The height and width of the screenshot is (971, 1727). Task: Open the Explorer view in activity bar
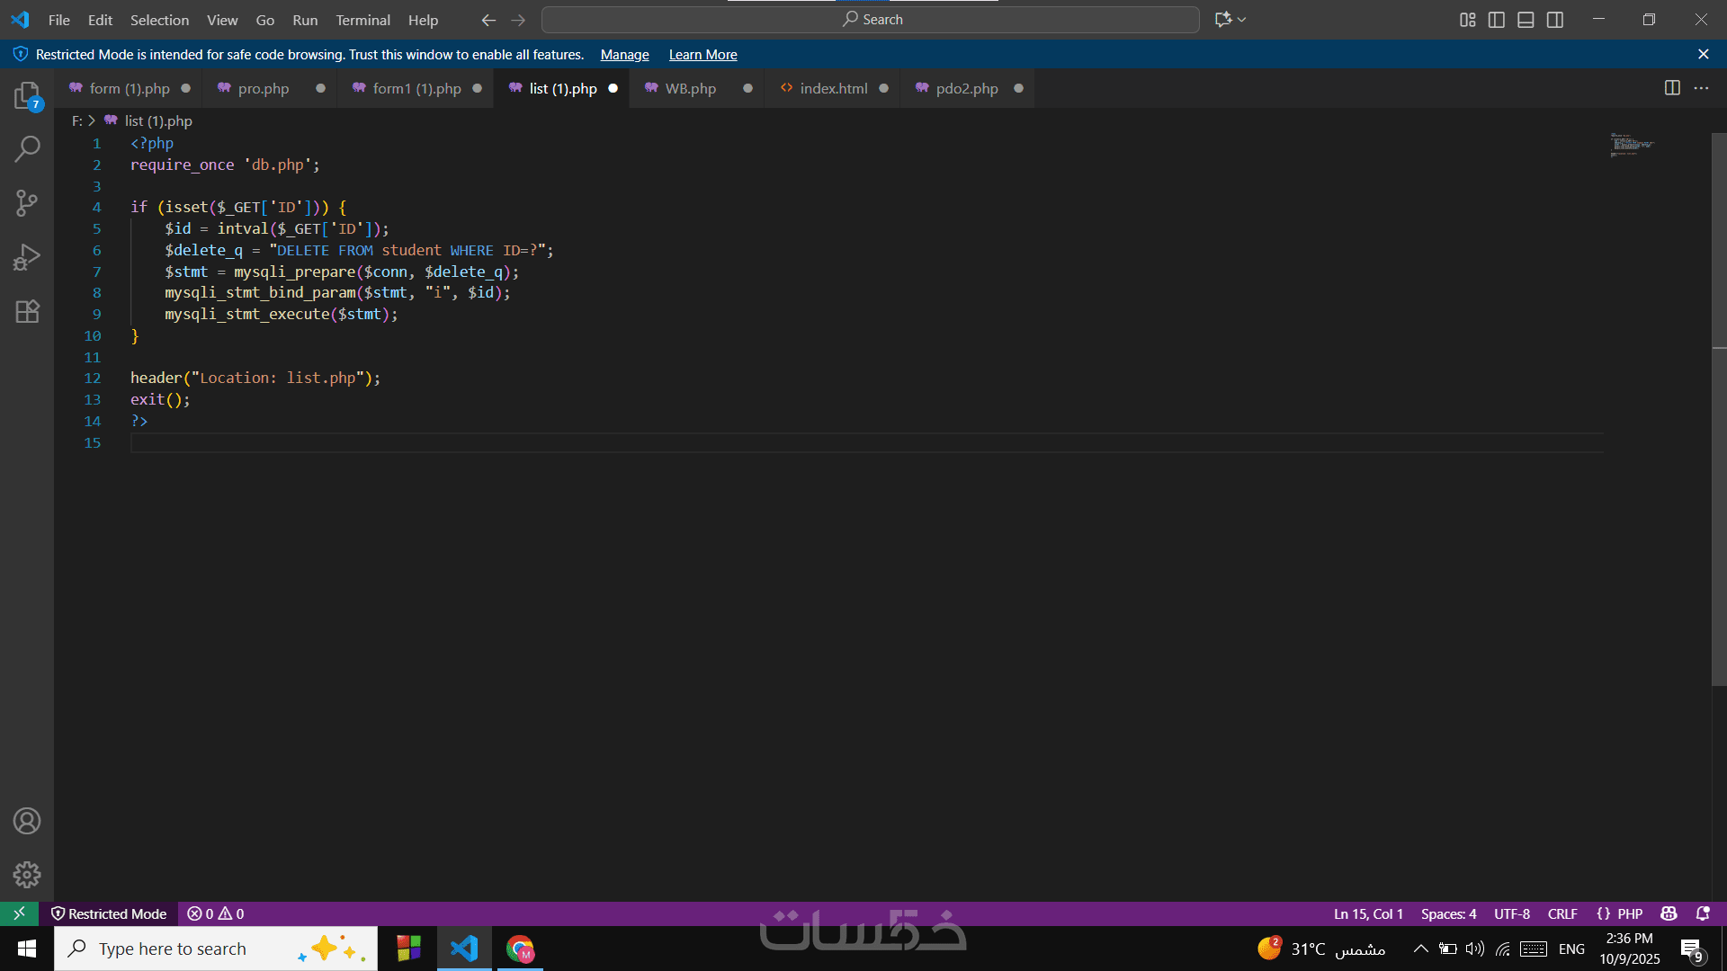coord(27,95)
